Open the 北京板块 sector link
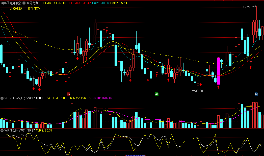Viewport: 264px width, 156px height. (16, 9)
